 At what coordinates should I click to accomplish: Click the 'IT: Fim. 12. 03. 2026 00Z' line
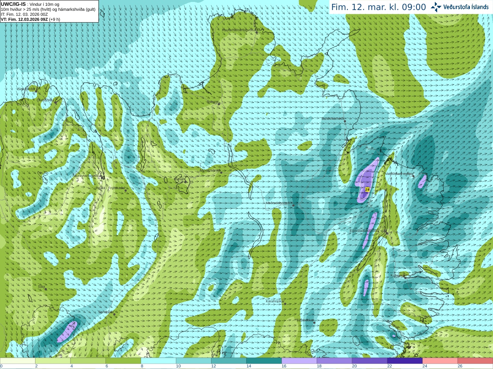pyautogui.click(x=24, y=14)
